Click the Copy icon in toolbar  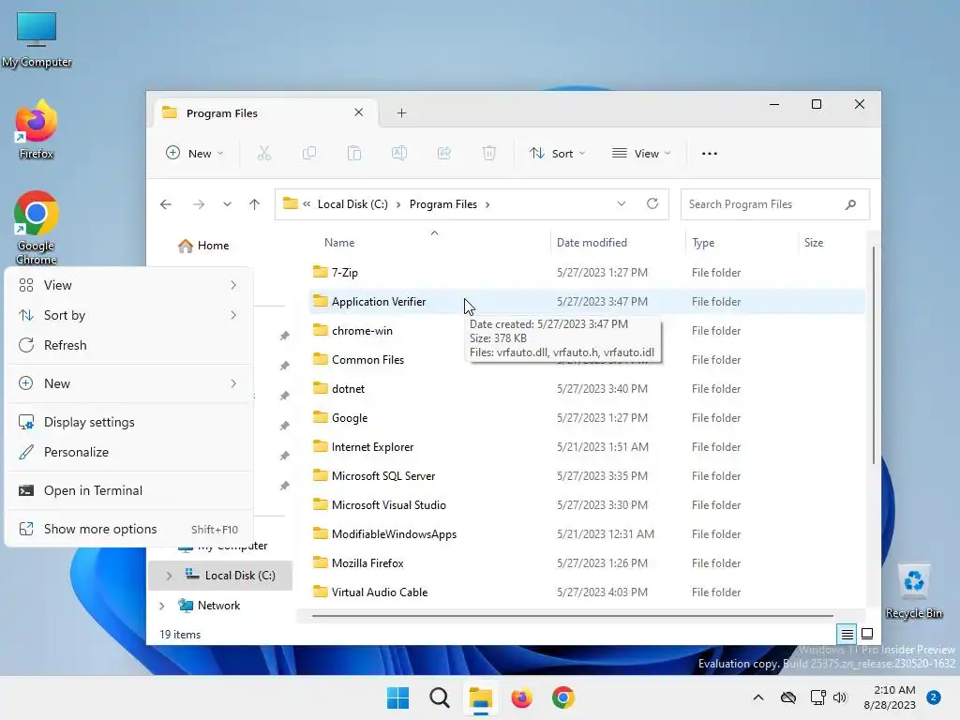coord(309,153)
